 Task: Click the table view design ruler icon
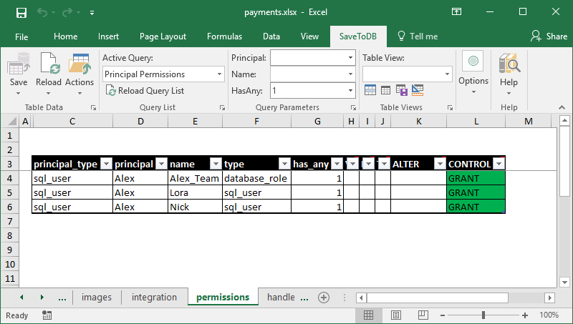click(x=418, y=90)
